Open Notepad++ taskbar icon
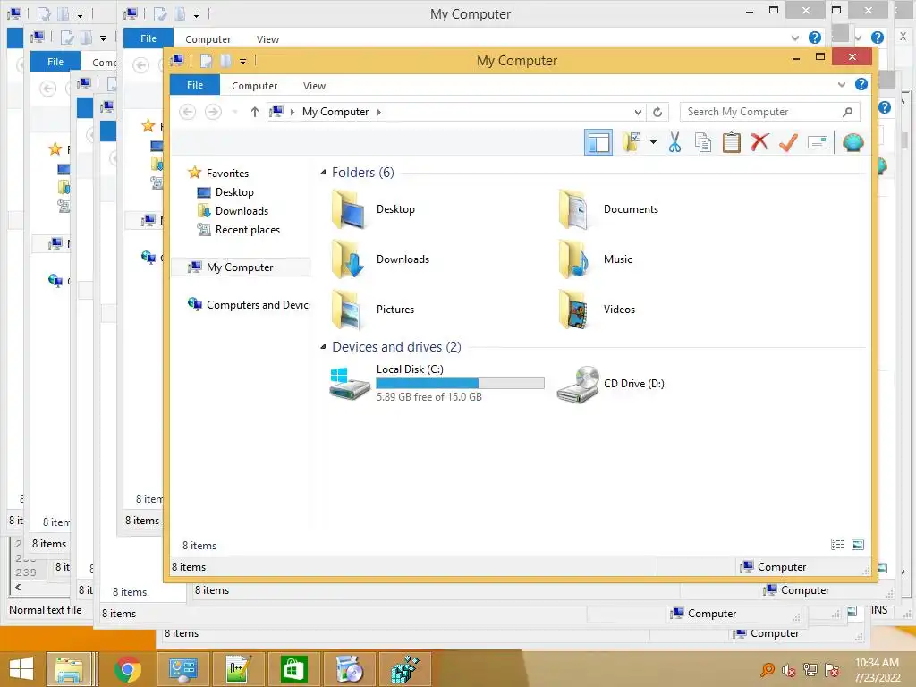This screenshot has height=687, width=916. pos(238,669)
